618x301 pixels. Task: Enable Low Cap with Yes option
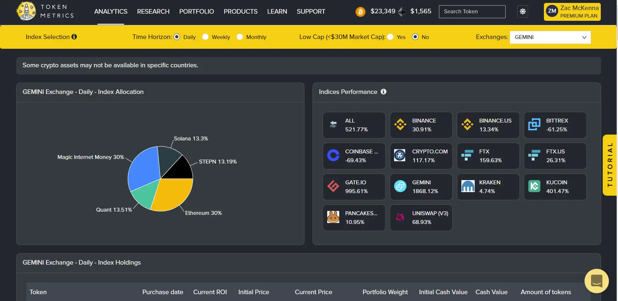point(390,37)
